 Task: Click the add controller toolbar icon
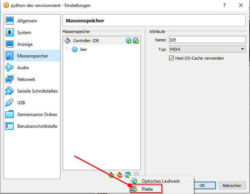tap(111, 175)
